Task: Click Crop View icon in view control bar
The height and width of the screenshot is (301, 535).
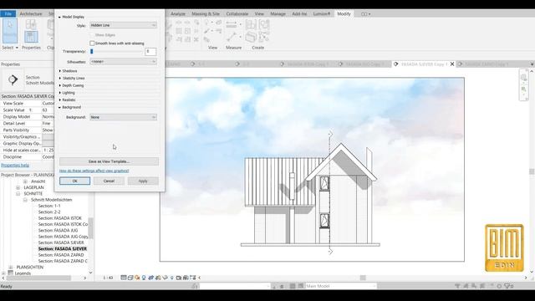Action: point(150,278)
